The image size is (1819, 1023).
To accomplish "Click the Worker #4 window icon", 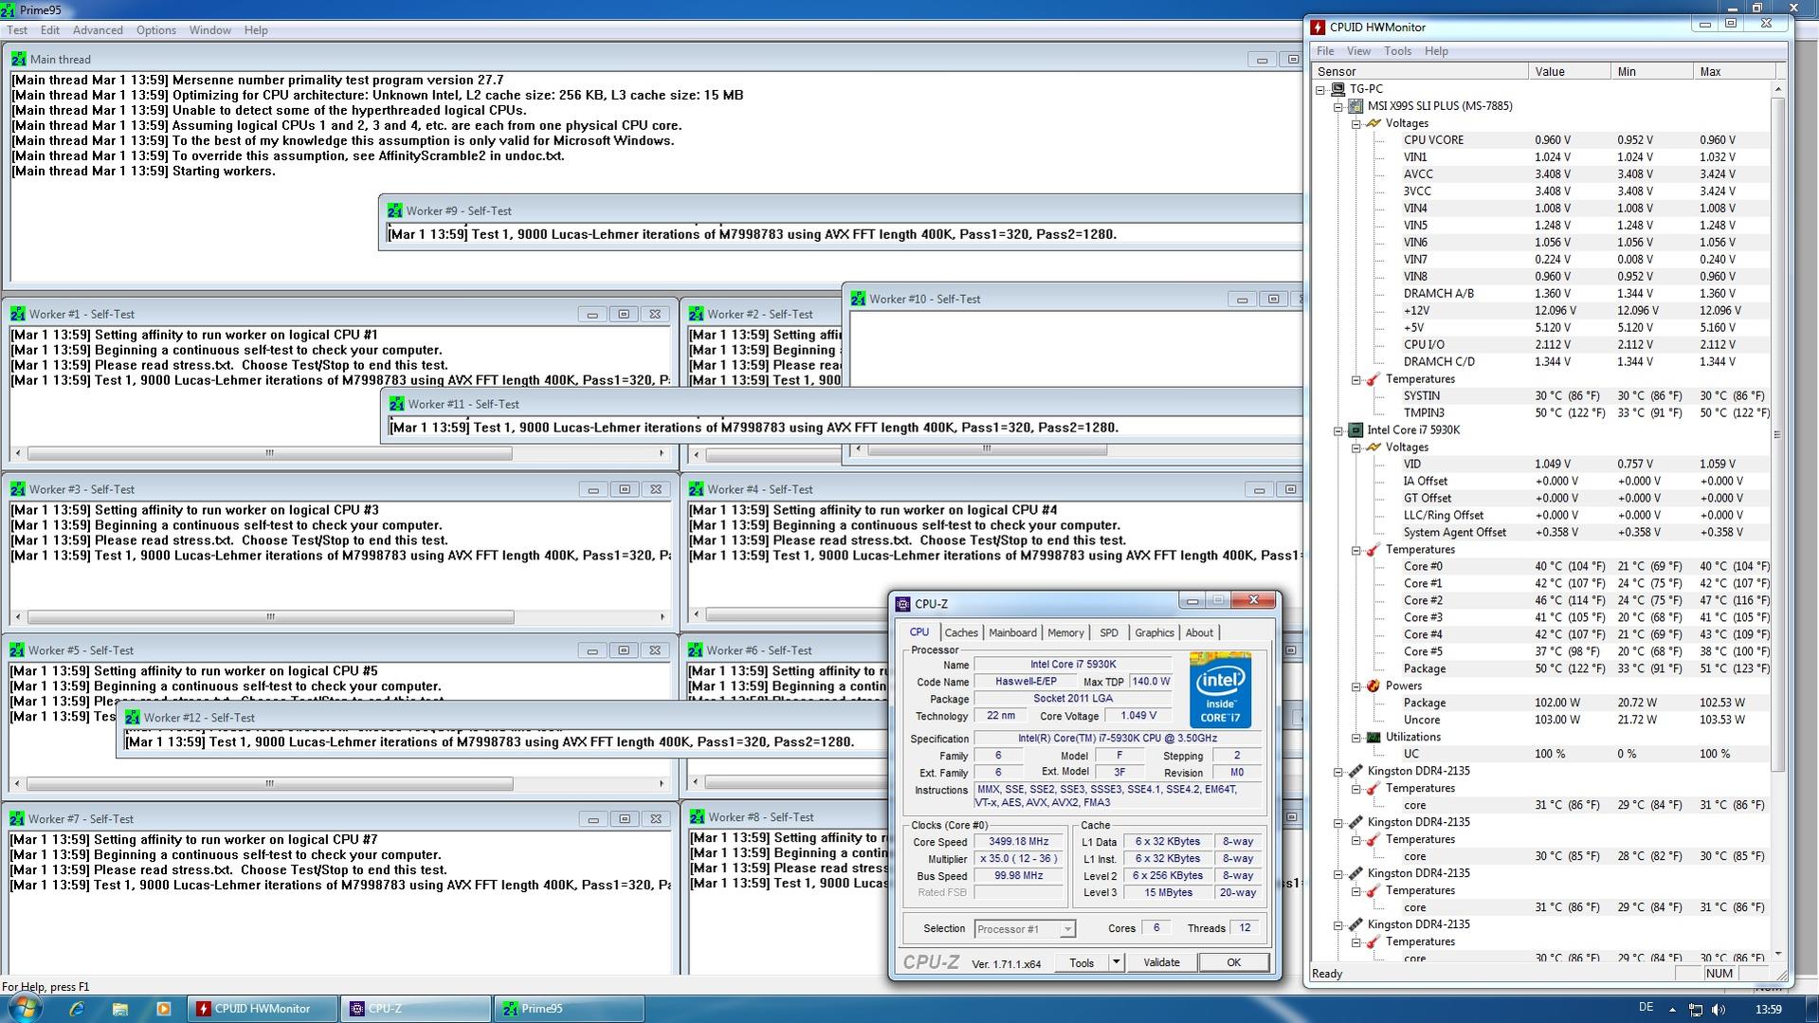I will click(697, 489).
